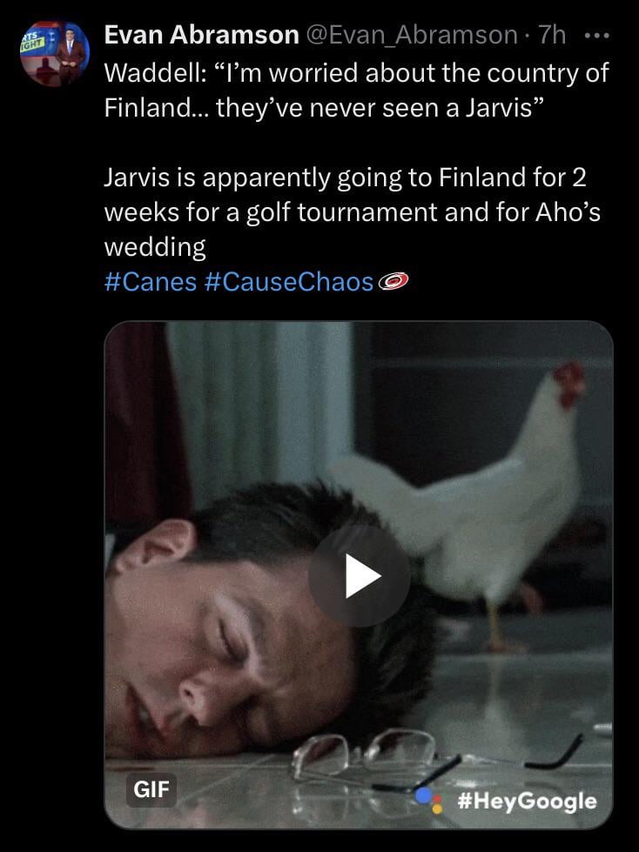Open the #CauseChaos hashtag
Image resolution: width=639 pixels, height=852 pixels.
(x=289, y=281)
